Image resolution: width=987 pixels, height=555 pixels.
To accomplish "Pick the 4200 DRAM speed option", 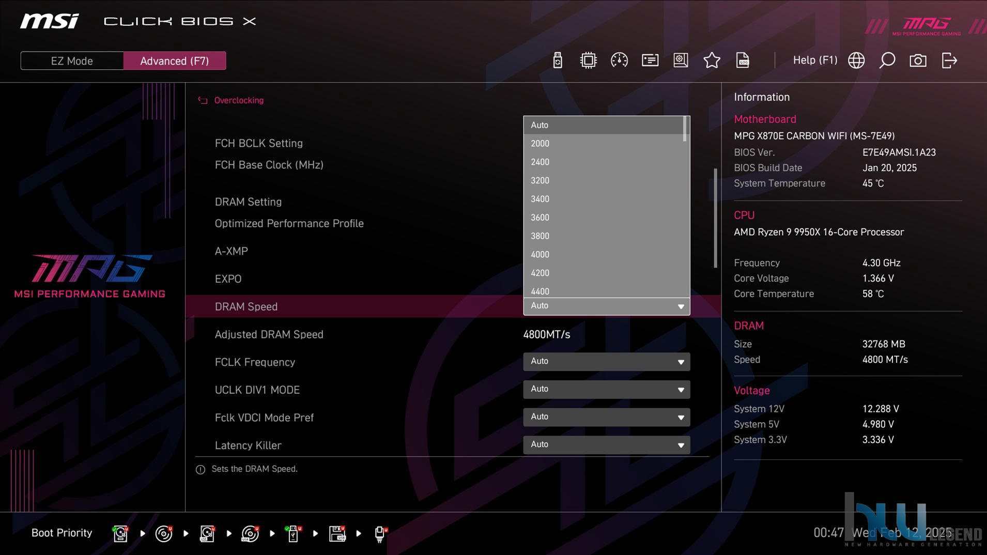I will pyautogui.click(x=604, y=273).
